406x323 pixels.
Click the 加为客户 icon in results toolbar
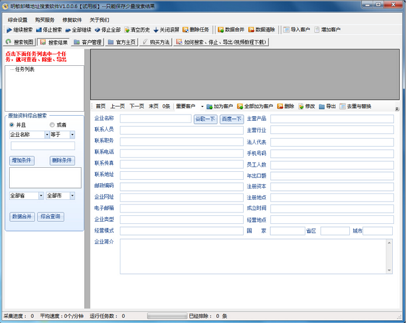coord(209,107)
